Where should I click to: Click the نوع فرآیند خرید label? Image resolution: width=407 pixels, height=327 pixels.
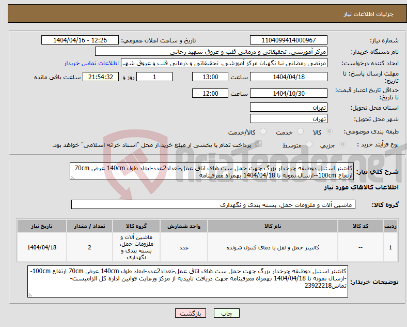378,144
